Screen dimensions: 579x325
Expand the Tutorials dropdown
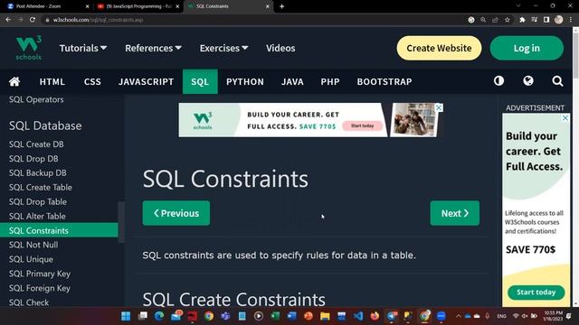click(x=83, y=48)
